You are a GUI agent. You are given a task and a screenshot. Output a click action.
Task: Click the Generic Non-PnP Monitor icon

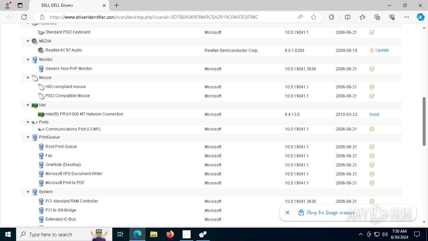41,69
